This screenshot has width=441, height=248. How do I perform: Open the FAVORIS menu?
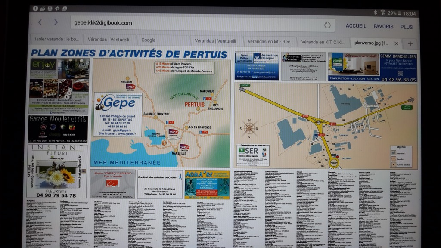[383, 26]
